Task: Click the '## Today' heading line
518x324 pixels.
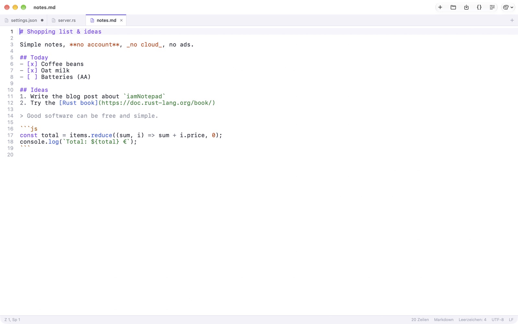Action: pos(34,58)
